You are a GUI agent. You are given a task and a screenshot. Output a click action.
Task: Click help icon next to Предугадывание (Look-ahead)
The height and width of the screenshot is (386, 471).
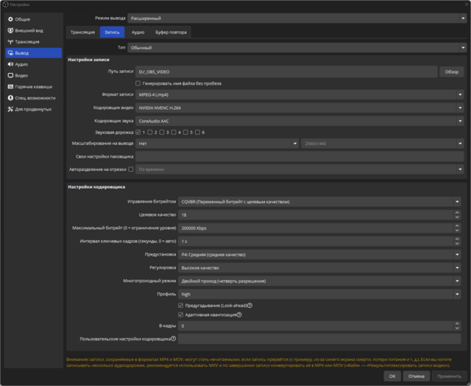250,305
